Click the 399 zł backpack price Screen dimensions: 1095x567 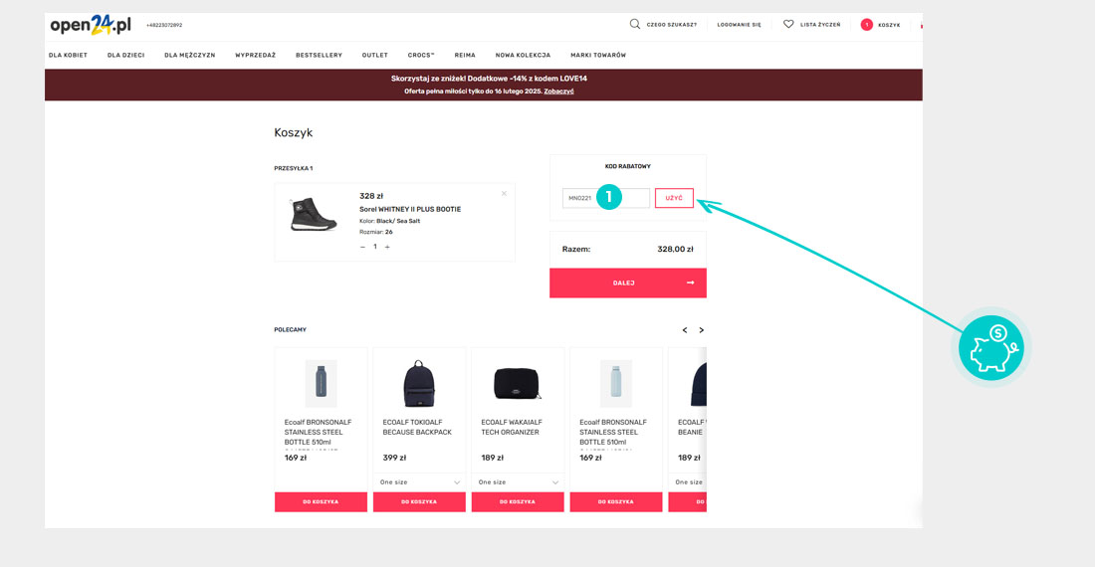pyautogui.click(x=394, y=459)
